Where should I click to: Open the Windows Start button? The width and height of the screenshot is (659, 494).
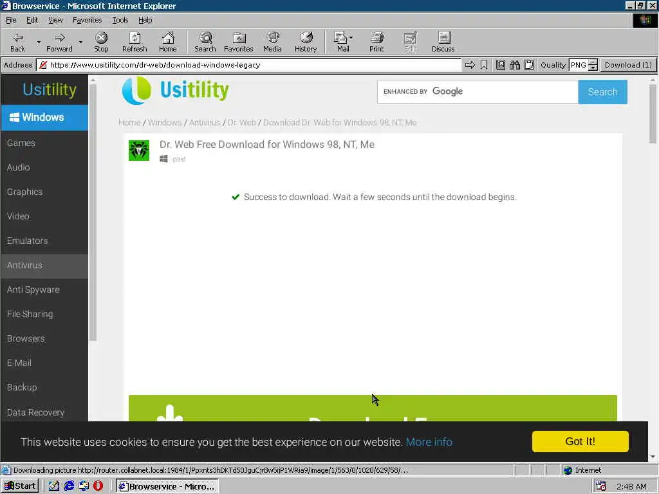20,486
